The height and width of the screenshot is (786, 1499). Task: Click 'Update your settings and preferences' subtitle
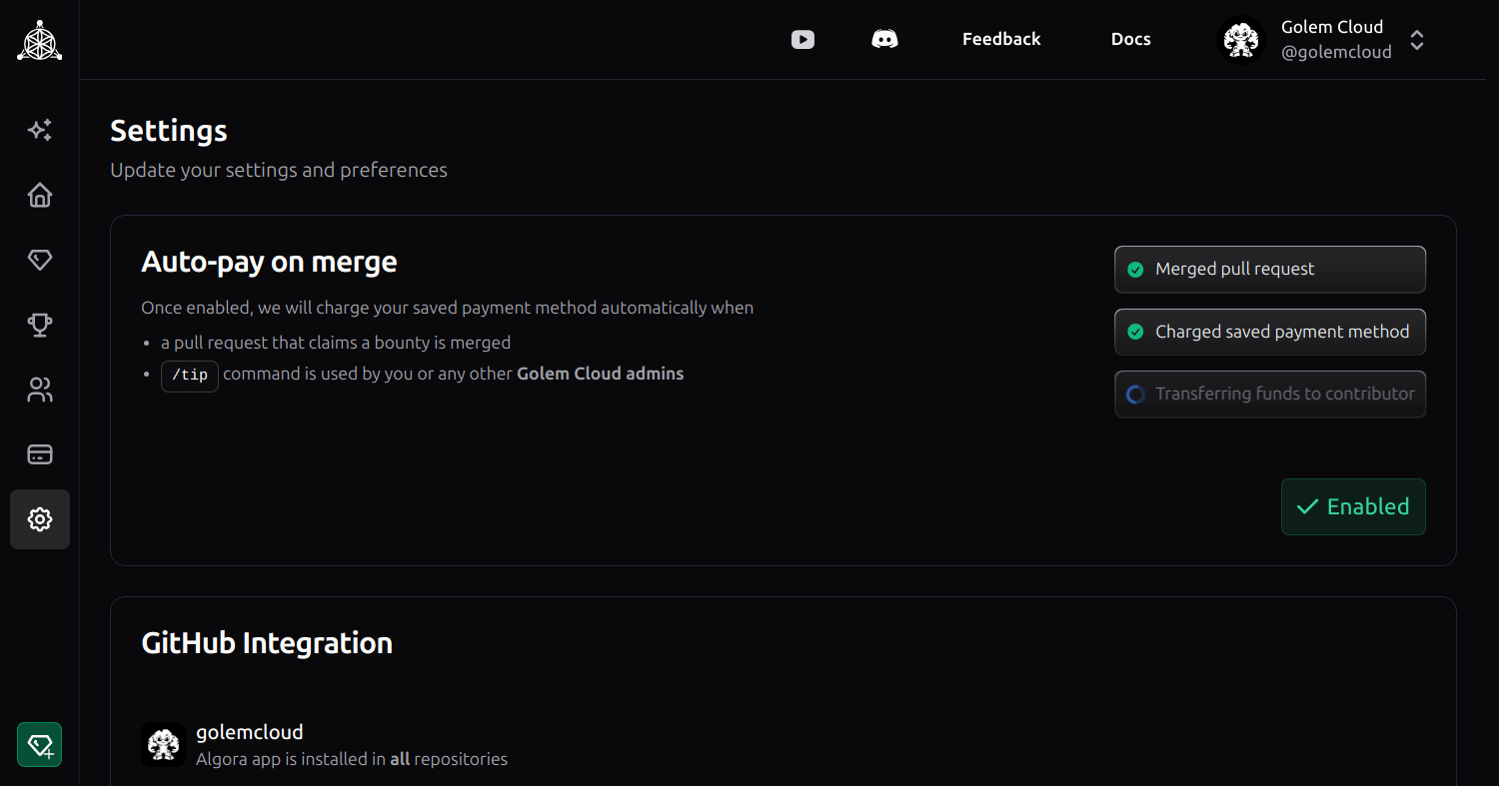tap(279, 170)
